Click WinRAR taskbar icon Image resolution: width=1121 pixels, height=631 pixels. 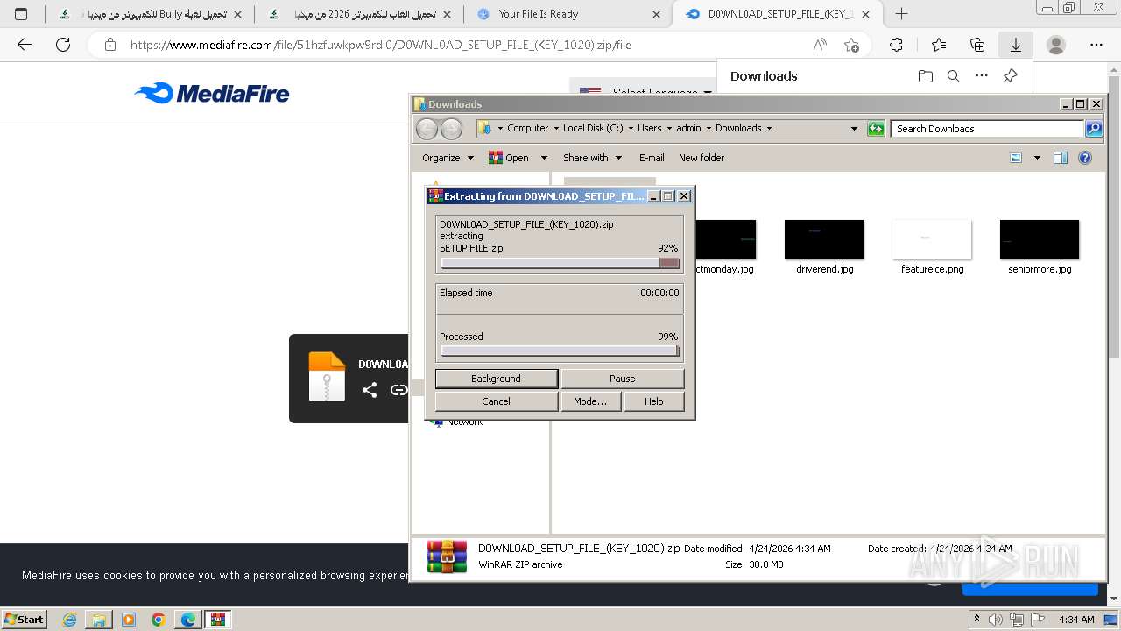[218, 620]
